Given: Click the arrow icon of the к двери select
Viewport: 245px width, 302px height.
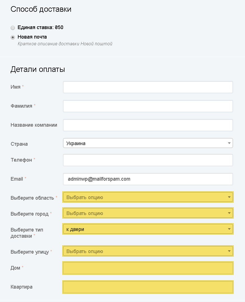Looking at the screenshot, I should 229,229.
